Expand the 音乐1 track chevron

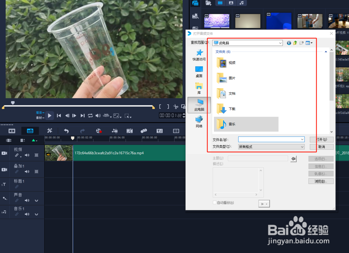tap(37, 214)
